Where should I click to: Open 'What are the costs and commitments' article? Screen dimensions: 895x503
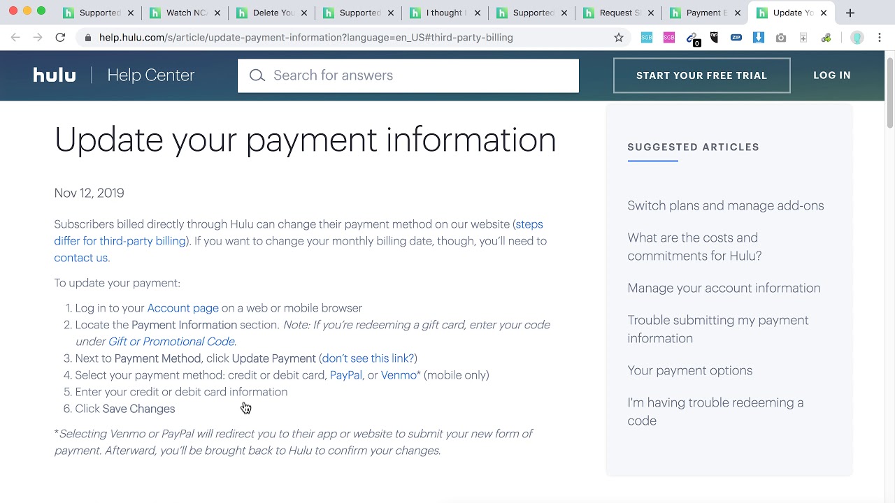click(x=694, y=247)
